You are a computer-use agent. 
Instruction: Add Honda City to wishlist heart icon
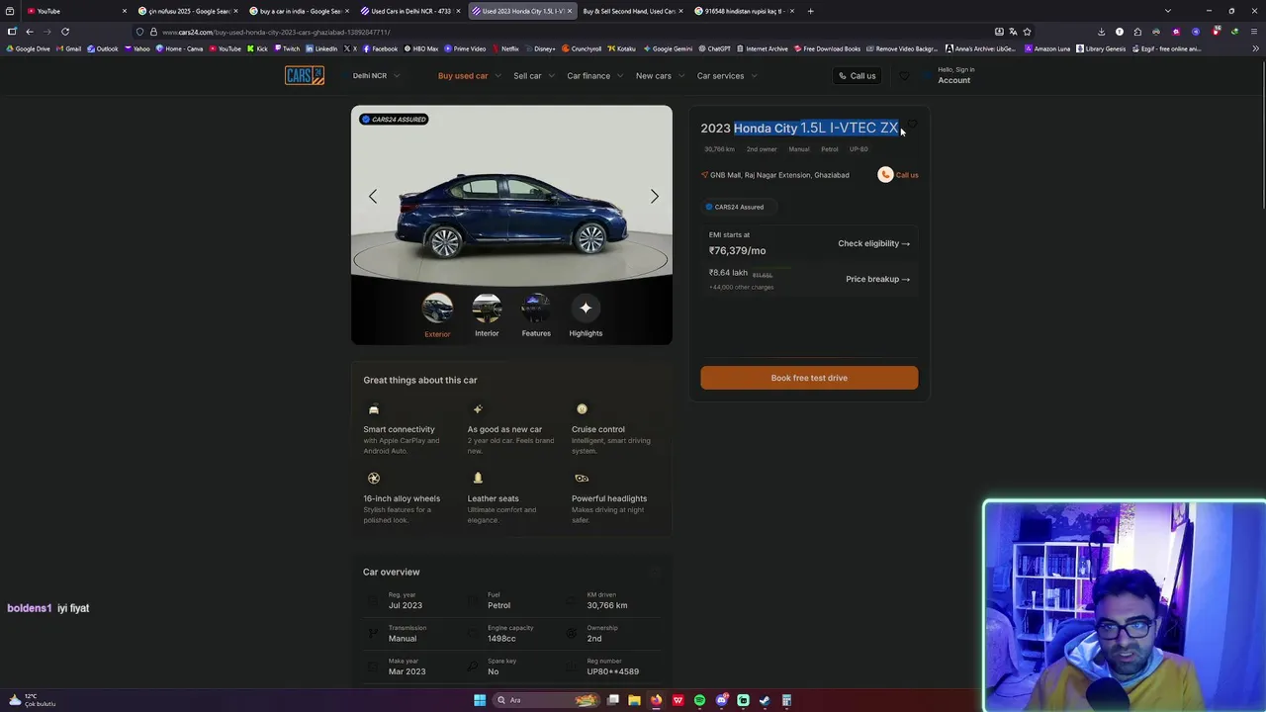coord(912,126)
